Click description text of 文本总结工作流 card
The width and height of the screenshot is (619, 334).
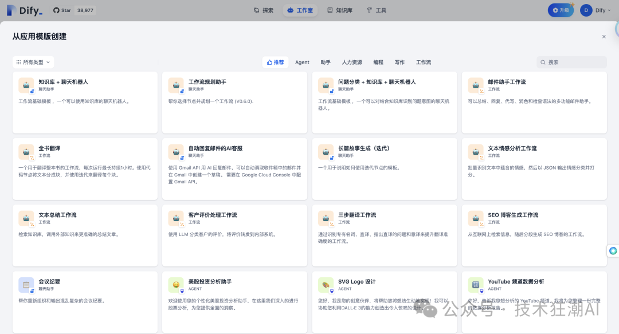tap(69, 234)
